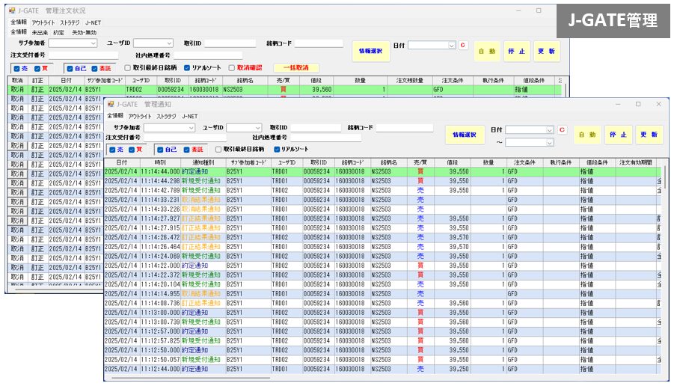This screenshot has width=677, height=386.
Task: Select notification row at 11:14:44.000 約定通知
Action: click(x=382, y=171)
